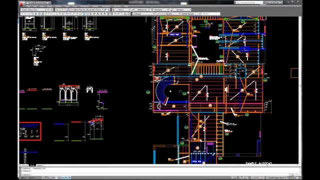Click inside the InfoCenter keyword search field

click(249, 2)
